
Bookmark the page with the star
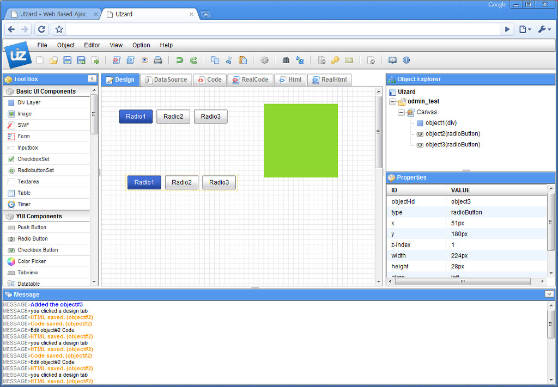point(59,29)
